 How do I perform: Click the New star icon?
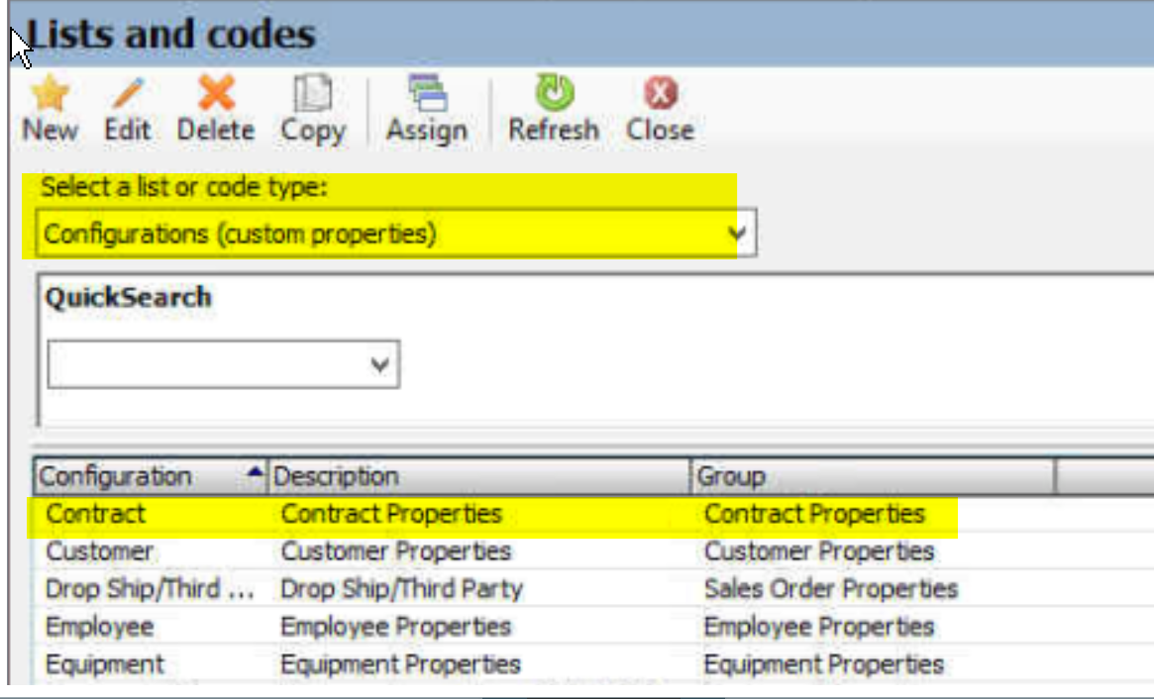coord(51,94)
